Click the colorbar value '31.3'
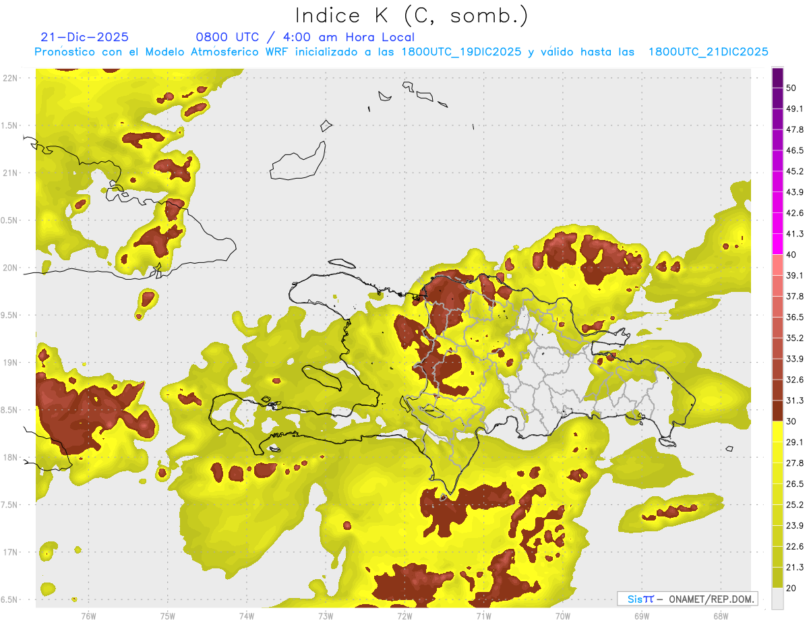 coord(794,400)
